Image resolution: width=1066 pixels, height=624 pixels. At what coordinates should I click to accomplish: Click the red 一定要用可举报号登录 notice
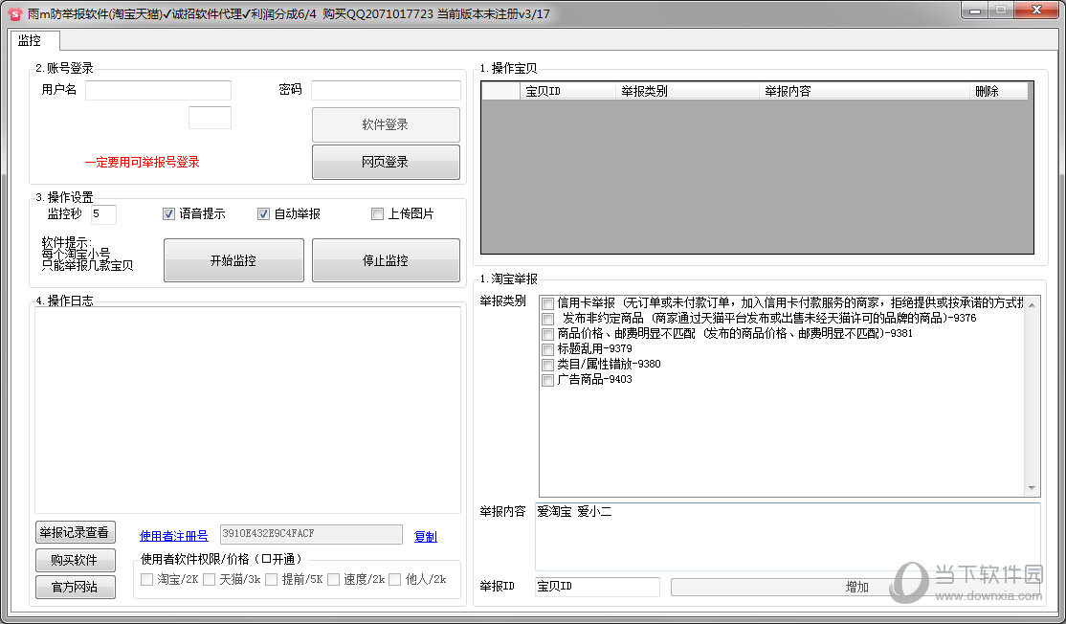tap(142, 163)
